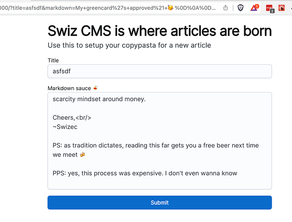Open the Brave Shields lion icon
The width and height of the screenshot is (292, 222).
tap(240, 8)
